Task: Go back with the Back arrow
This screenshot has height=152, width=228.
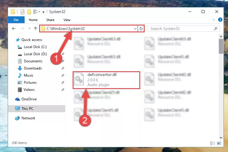Action: tap(14, 28)
